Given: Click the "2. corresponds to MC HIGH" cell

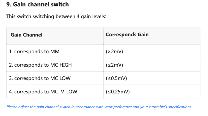Looking at the screenshot, I should pos(40,65).
